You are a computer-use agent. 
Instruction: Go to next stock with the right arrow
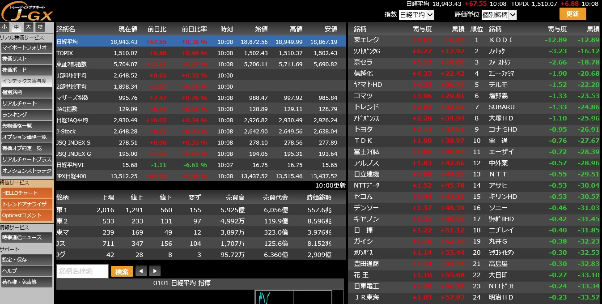coord(155,271)
